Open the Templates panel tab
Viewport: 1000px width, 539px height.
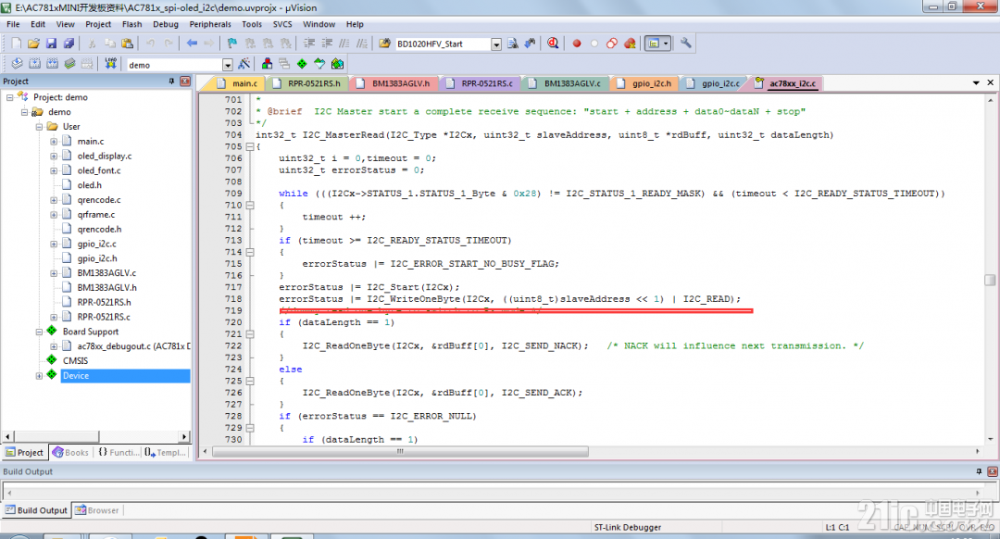click(166, 452)
